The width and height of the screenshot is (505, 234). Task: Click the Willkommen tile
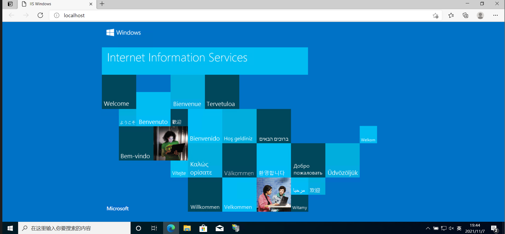point(205,195)
